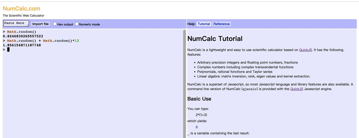
Task: Follow the QuickJS Javascript engine link
Action: 296,89
